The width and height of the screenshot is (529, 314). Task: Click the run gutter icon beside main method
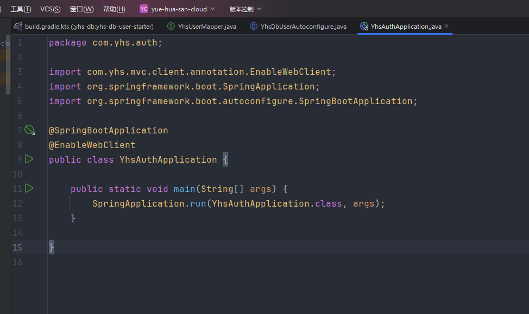coord(29,188)
